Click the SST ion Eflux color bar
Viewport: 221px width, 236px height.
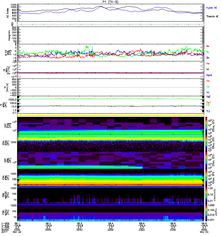coord(206,126)
